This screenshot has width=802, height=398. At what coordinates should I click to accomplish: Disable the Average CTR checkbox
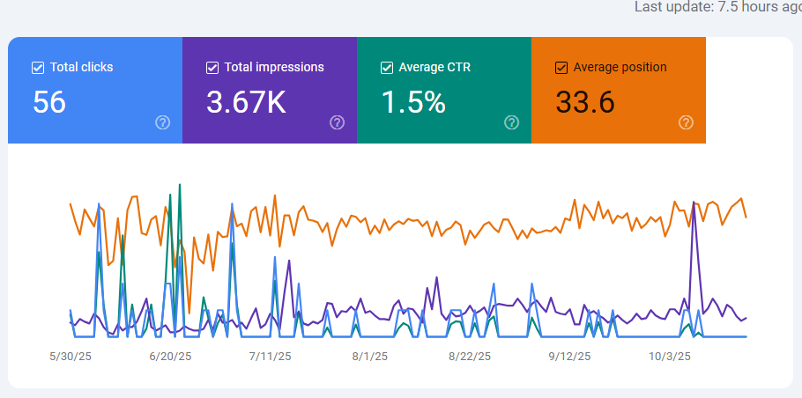387,67
